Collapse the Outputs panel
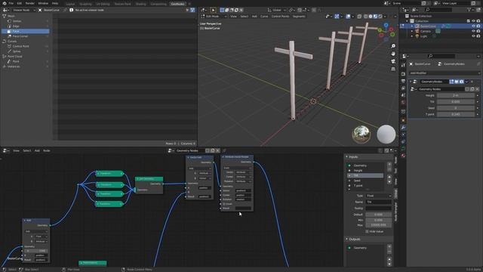This screenshot has width=483, height=272. 347,240
